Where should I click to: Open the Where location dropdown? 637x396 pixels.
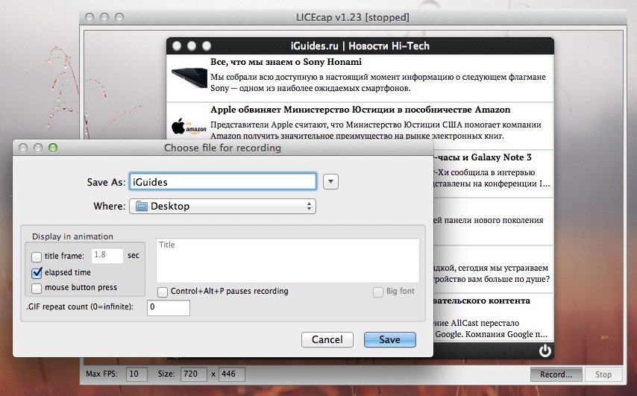click(x=222, y=207)
